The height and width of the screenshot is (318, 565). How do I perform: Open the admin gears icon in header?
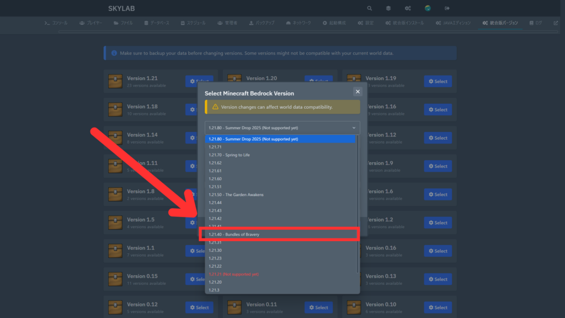(408, 8)
